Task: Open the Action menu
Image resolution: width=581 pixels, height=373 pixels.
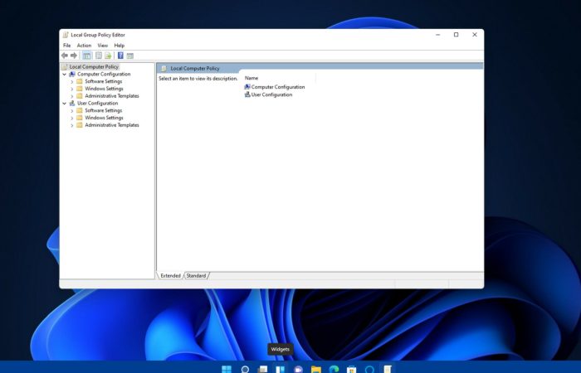Action: [x=84, y=46]
